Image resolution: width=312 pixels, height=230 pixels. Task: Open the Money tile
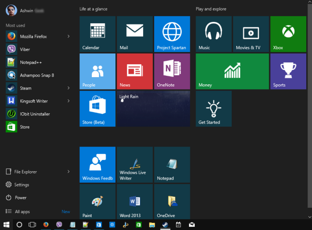click(x=232, y=71)
